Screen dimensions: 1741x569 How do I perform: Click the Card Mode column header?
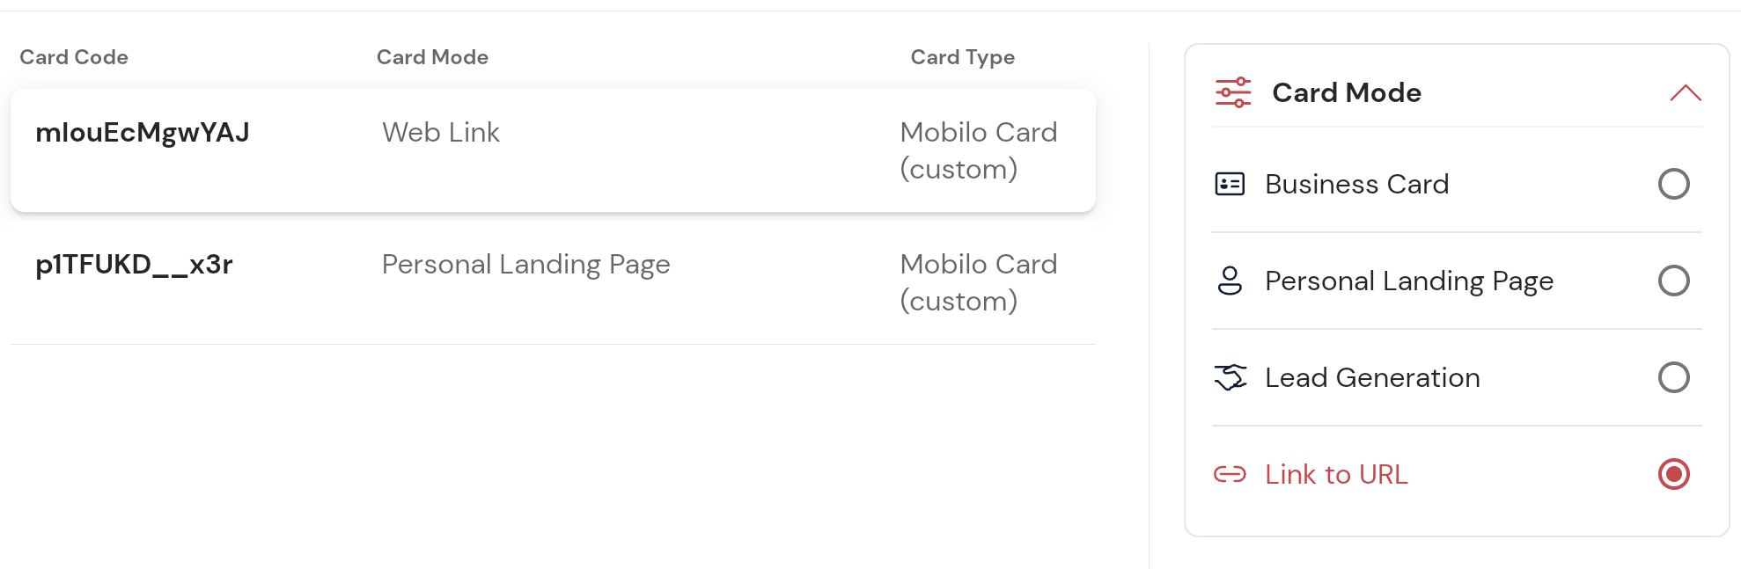432,57
